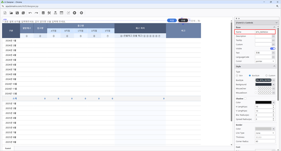
Task: Run the form preview play icon
Action: pos(74,13)
